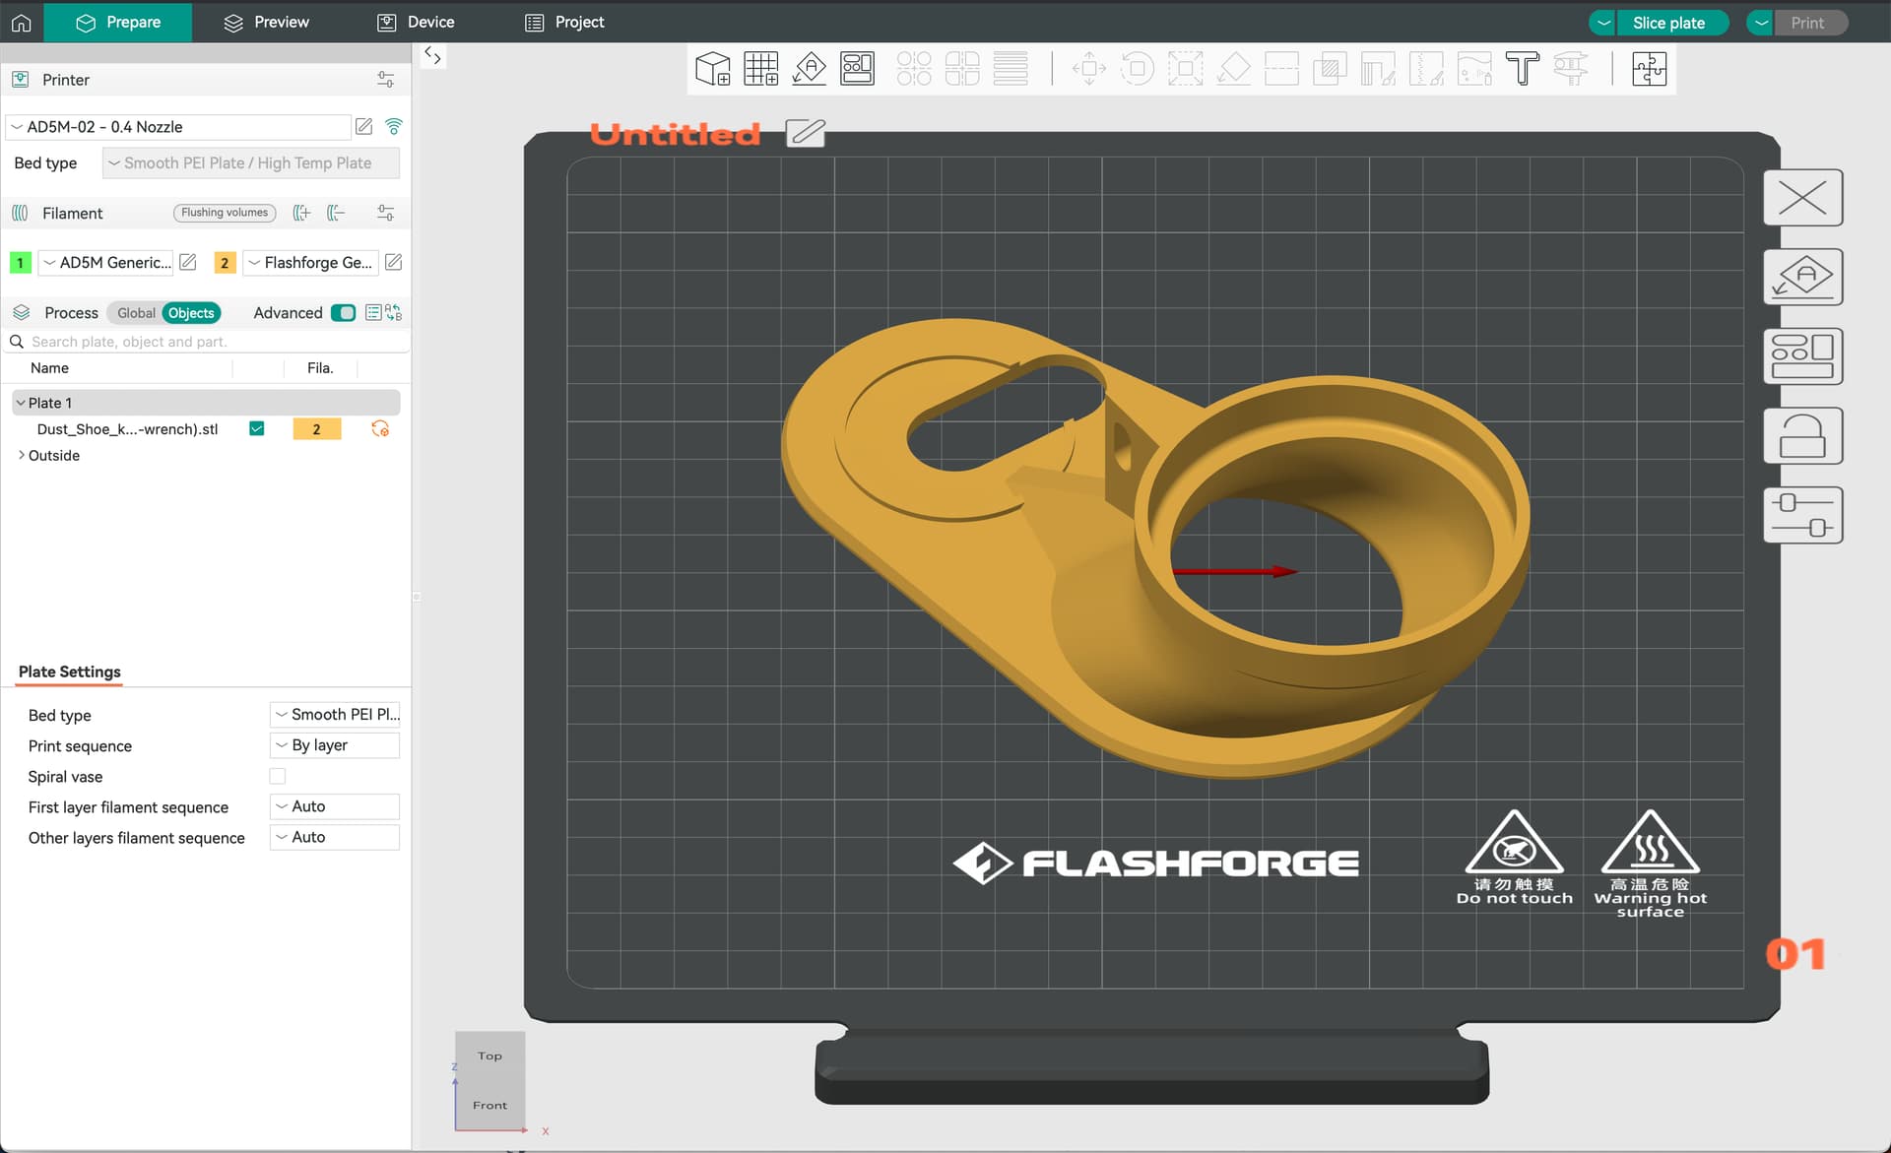Screen dimensions: 1891x1153
Task: Toggle the Advanced settings switch
Action: pos(343,313)
